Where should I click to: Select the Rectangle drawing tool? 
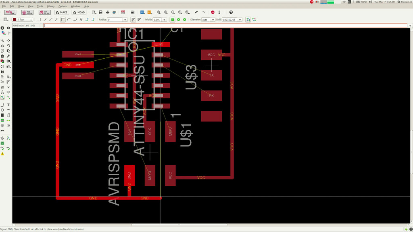2,115
